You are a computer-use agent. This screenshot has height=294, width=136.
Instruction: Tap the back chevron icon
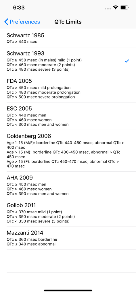click(x=6, y=22)
